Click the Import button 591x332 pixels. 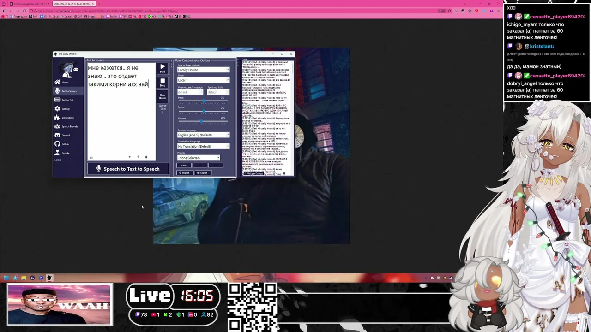[x=185, y=173]
